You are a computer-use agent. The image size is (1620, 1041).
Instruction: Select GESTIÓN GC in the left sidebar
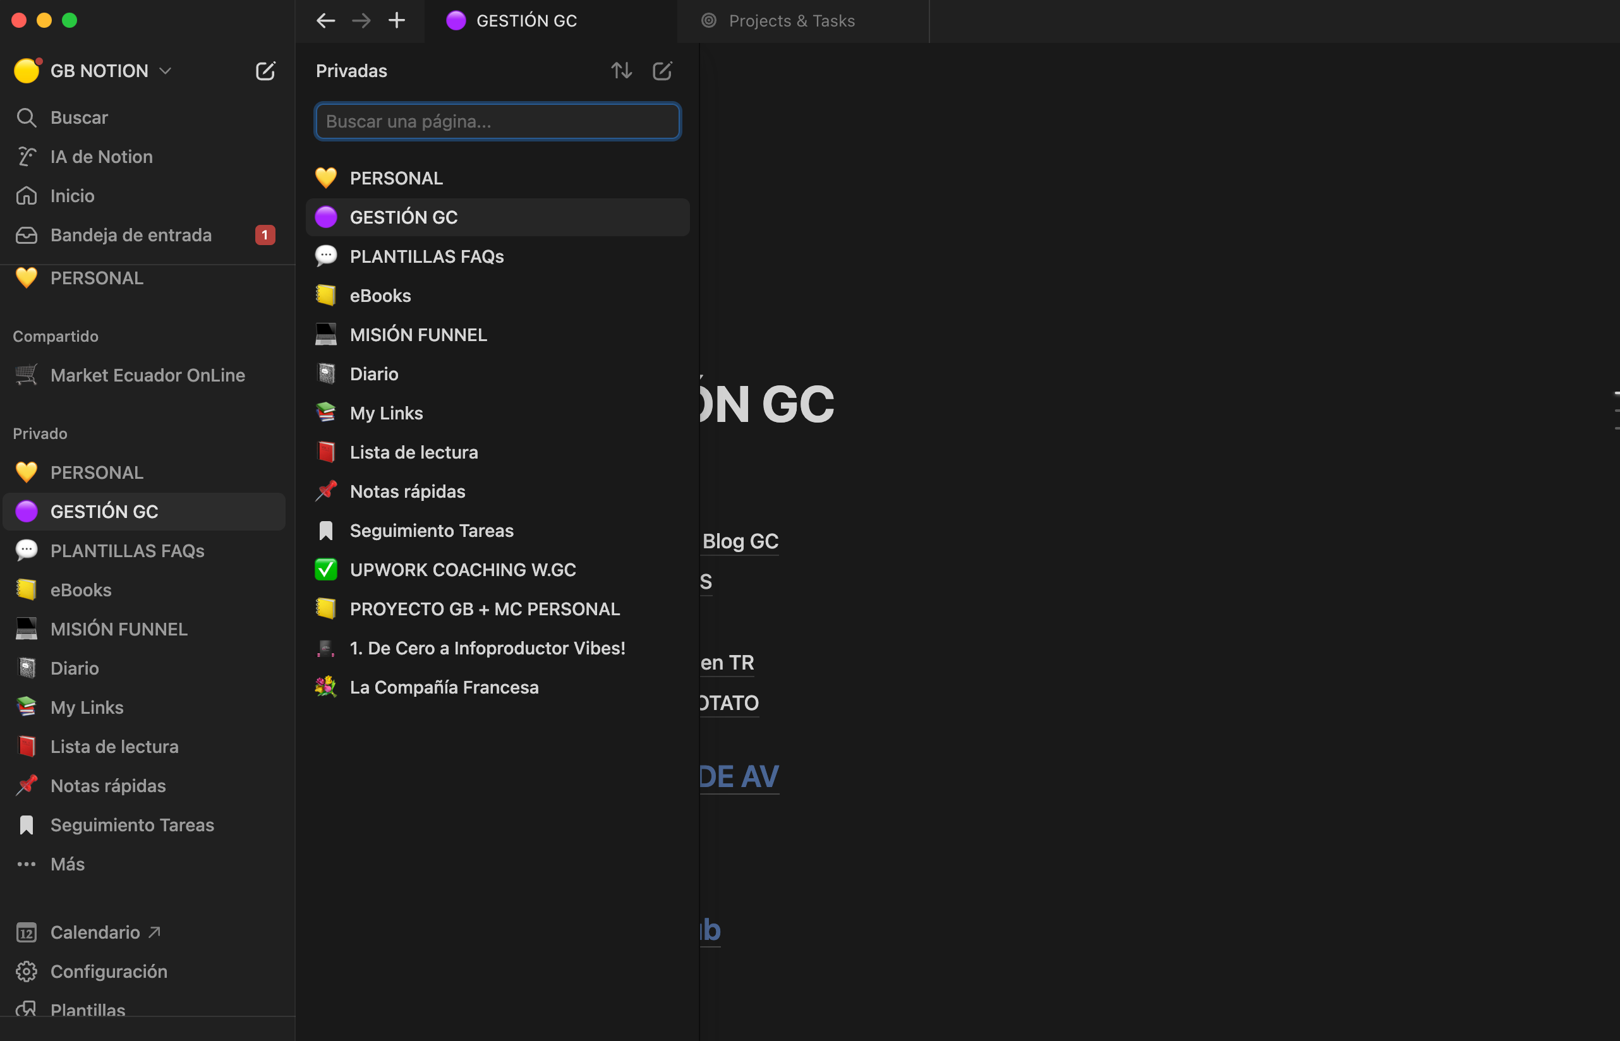click(143, 512)
